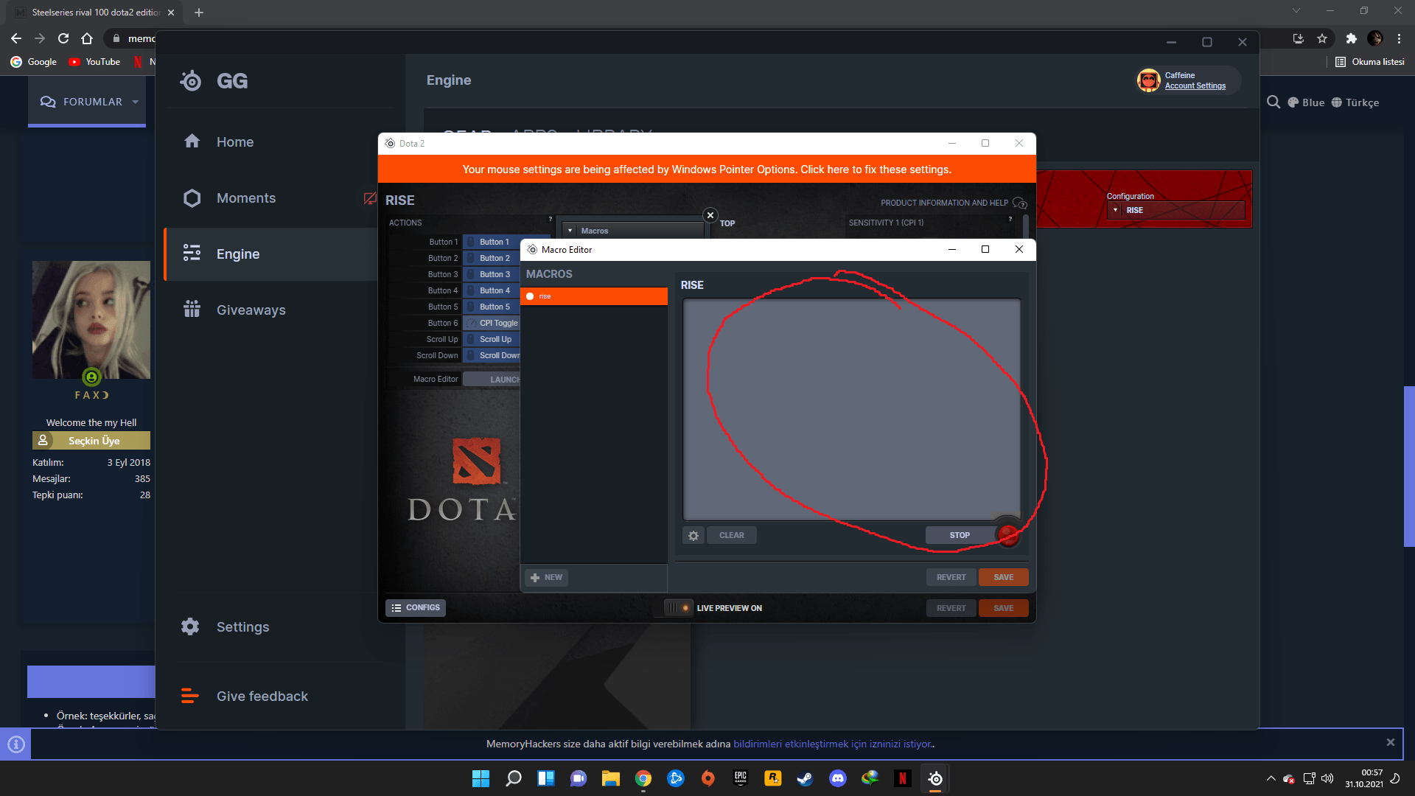1415x796 pixels.
Task: Click SAVE in Dota 2 window bottom bar
Action: [x=1003, y=609]
